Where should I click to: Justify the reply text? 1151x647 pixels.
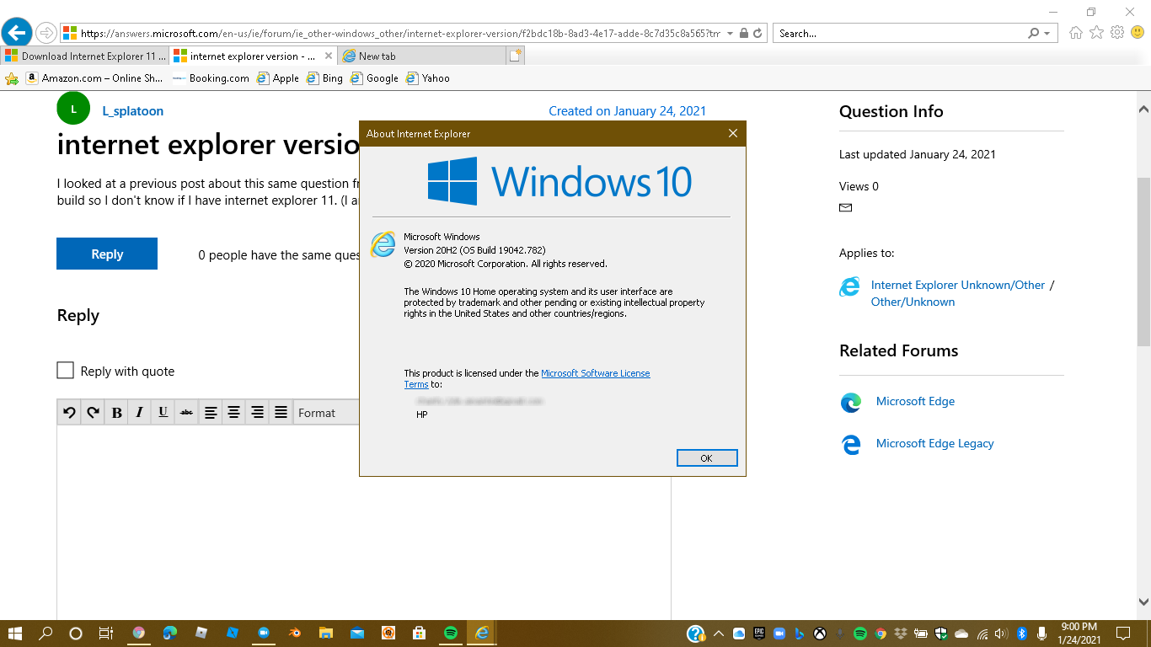pos(281,413)
